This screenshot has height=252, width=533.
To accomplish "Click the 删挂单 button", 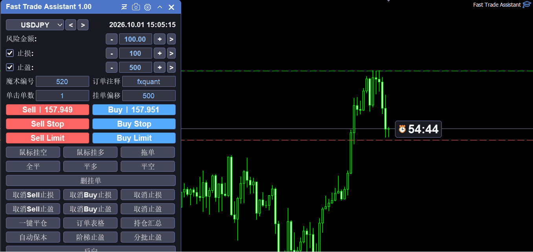I will click(91, 180).
